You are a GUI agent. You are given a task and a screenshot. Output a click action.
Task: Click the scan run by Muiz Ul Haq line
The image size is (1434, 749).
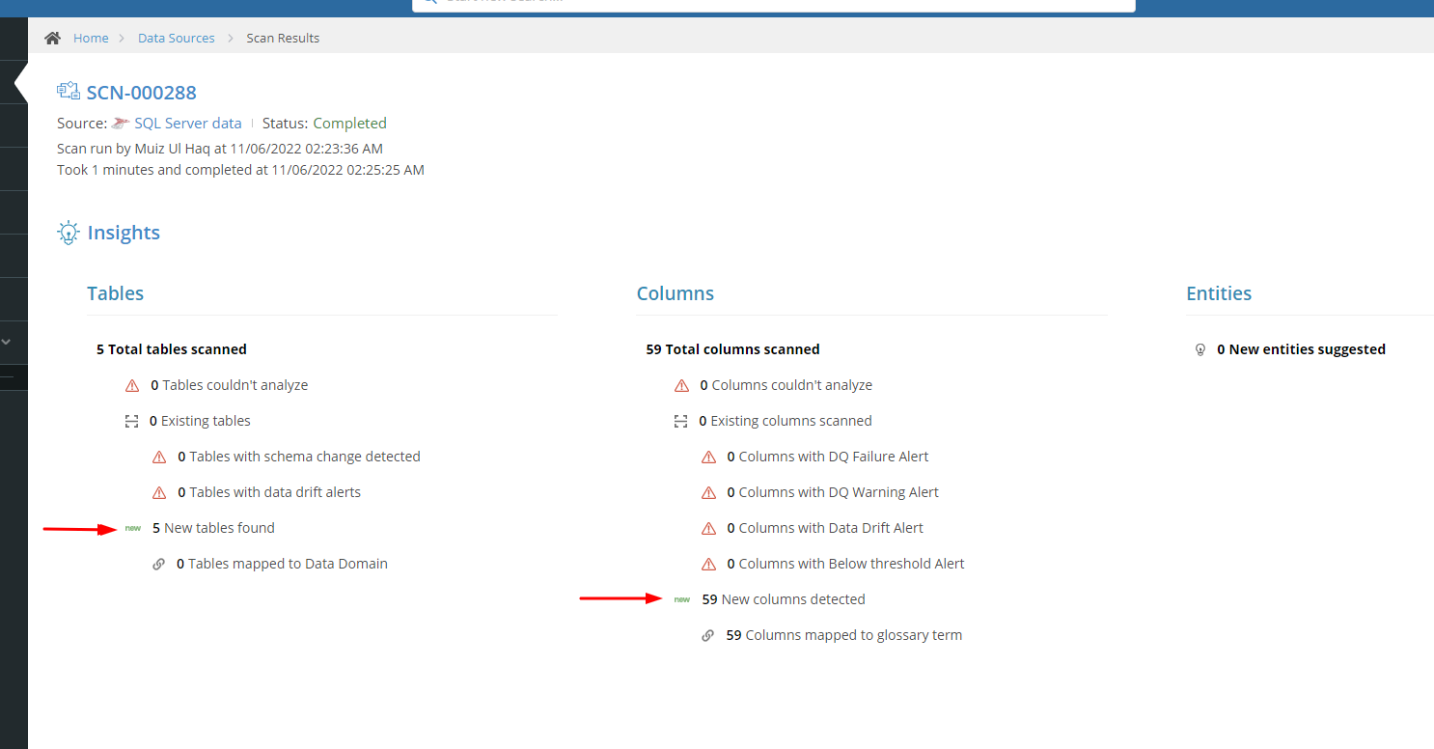coord(220,149)
